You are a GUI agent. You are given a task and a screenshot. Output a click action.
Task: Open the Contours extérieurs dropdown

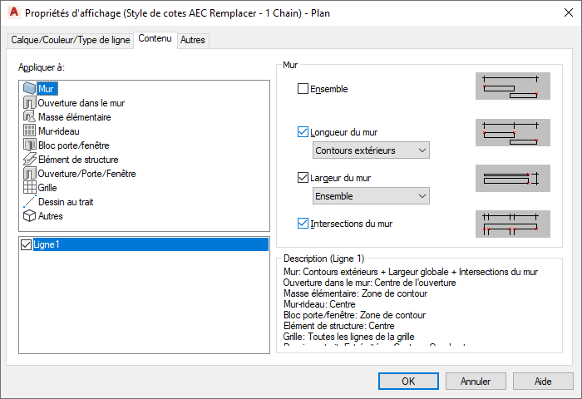tap(371, 150)
